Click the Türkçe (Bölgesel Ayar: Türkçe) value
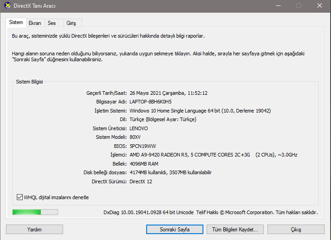This screenshot has width=331, height=240. coord(163,119)
